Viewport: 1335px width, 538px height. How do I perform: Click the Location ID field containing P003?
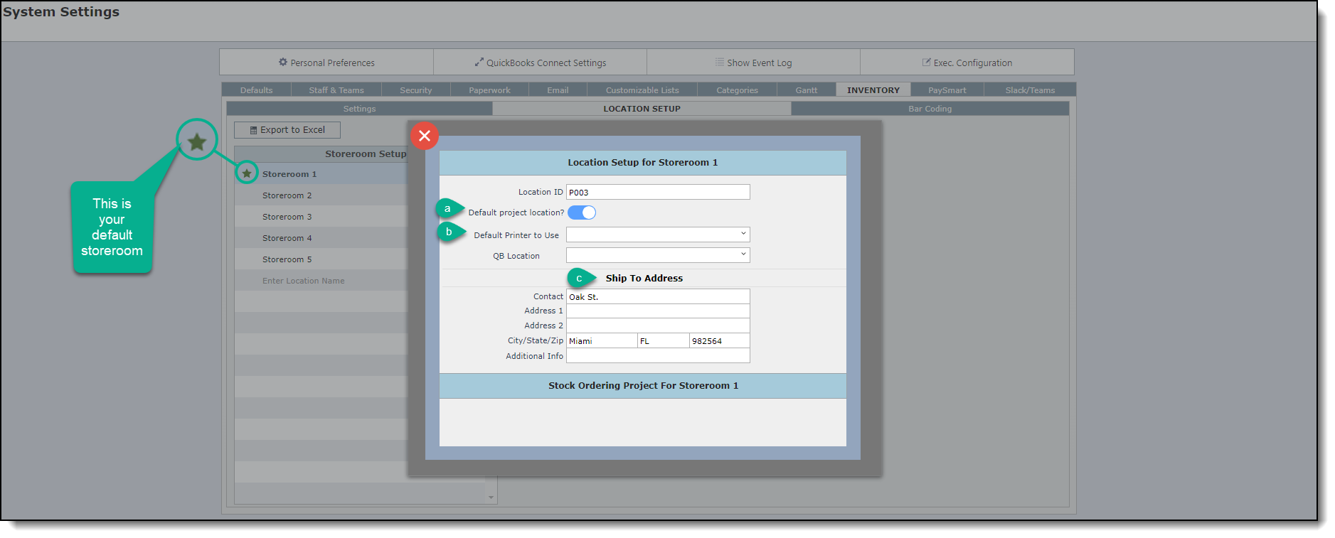(x=658, y=192)
